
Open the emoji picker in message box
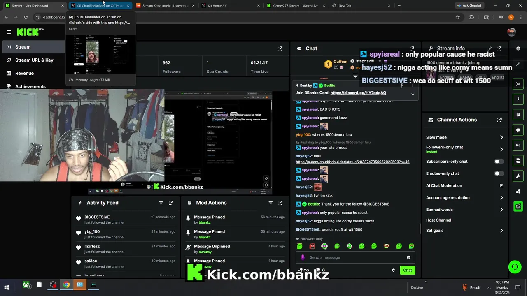[408, 257]
